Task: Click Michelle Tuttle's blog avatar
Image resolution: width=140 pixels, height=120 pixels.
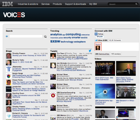Action: click(9, 63)
